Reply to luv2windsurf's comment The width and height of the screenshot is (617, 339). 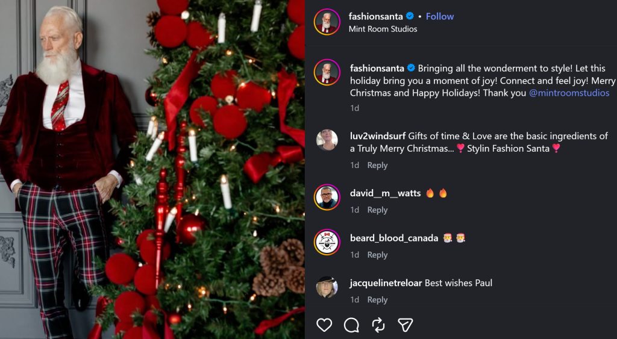pos(377,165)
